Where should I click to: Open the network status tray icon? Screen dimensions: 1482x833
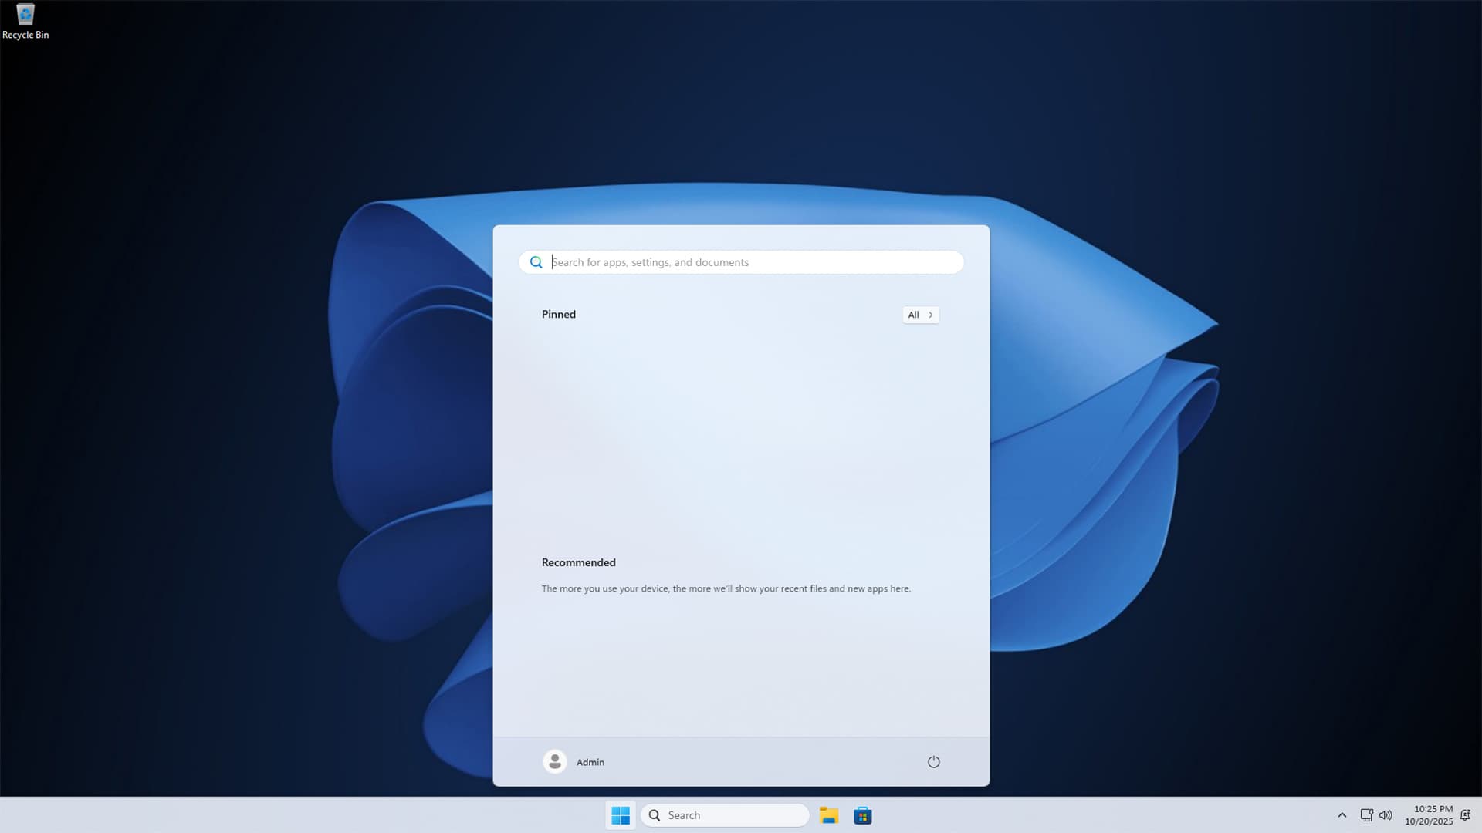click(1366, 815)
